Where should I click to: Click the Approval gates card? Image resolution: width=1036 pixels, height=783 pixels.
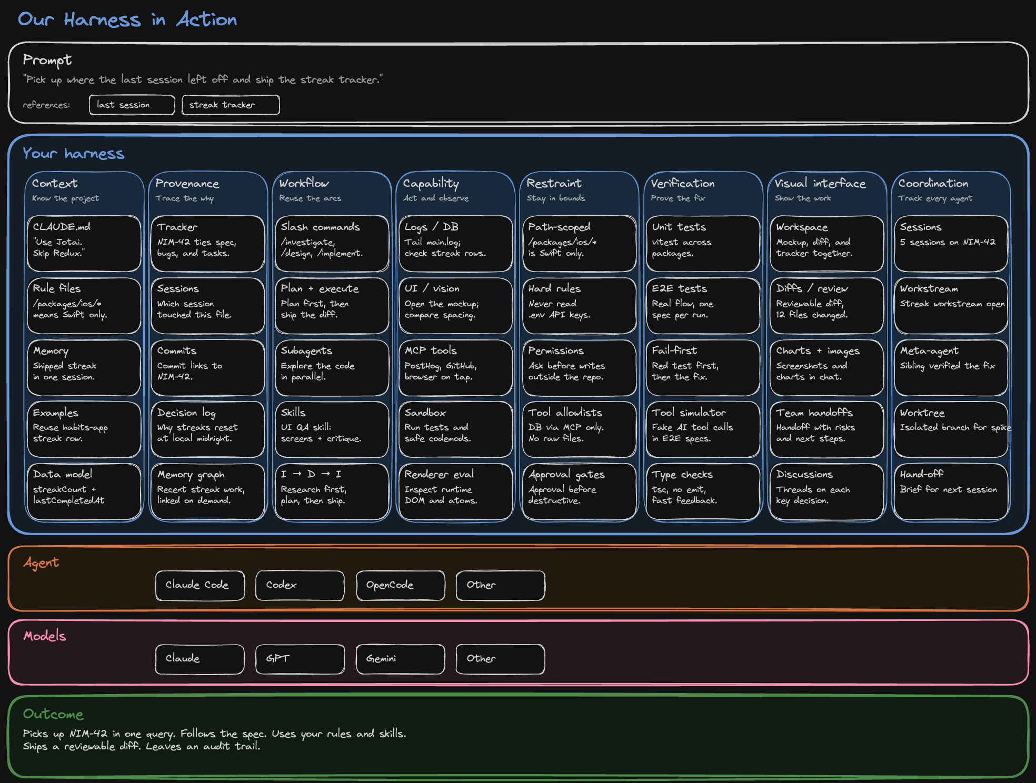pyautogui.click(x=580, y=491)
